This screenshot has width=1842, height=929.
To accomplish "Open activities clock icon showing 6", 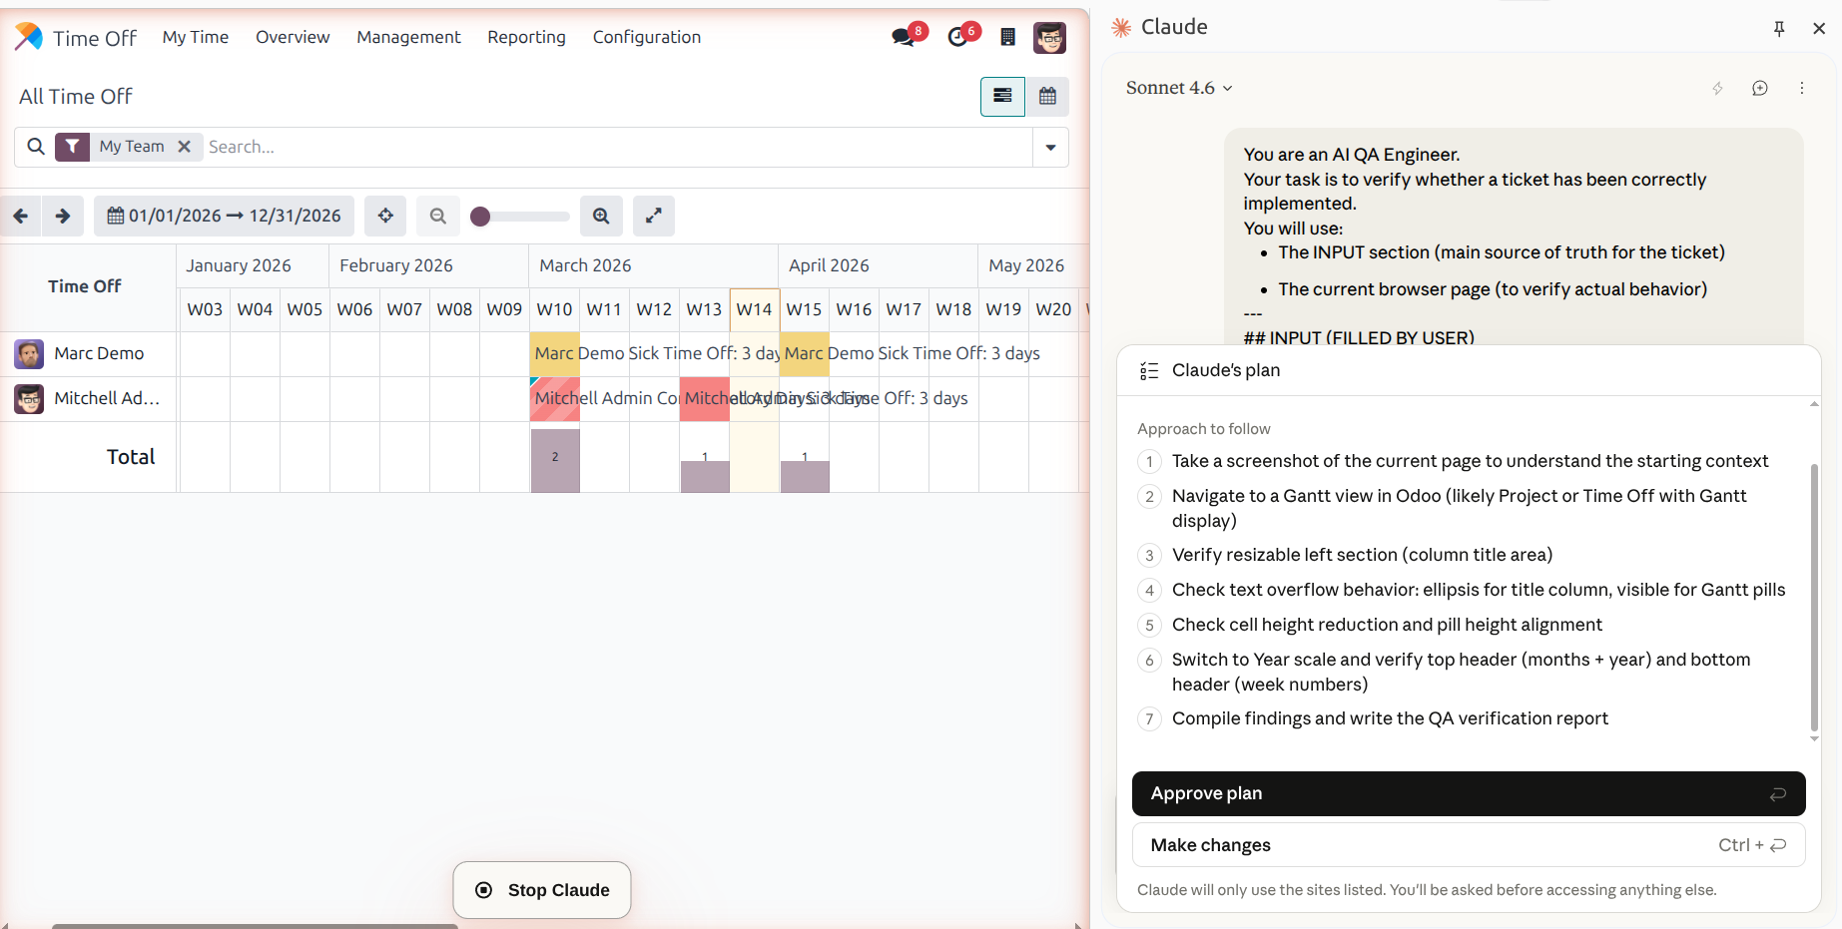I will click(x=956, y=37).
